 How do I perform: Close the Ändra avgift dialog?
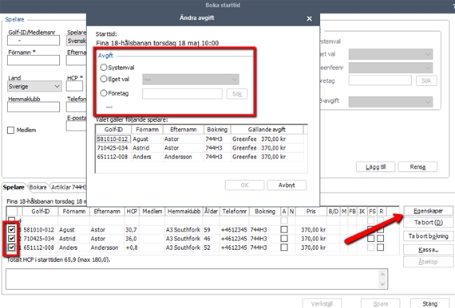tap(310, 18)
